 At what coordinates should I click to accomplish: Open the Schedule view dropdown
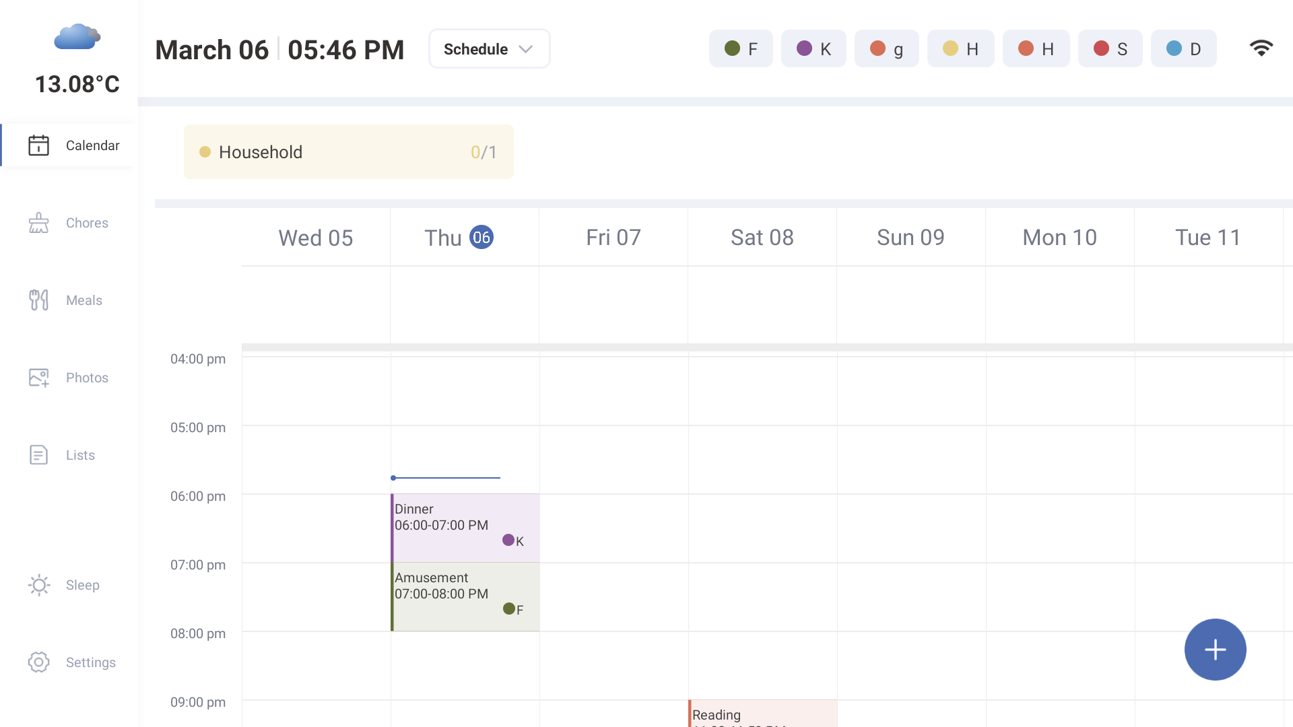click(489, 48)
